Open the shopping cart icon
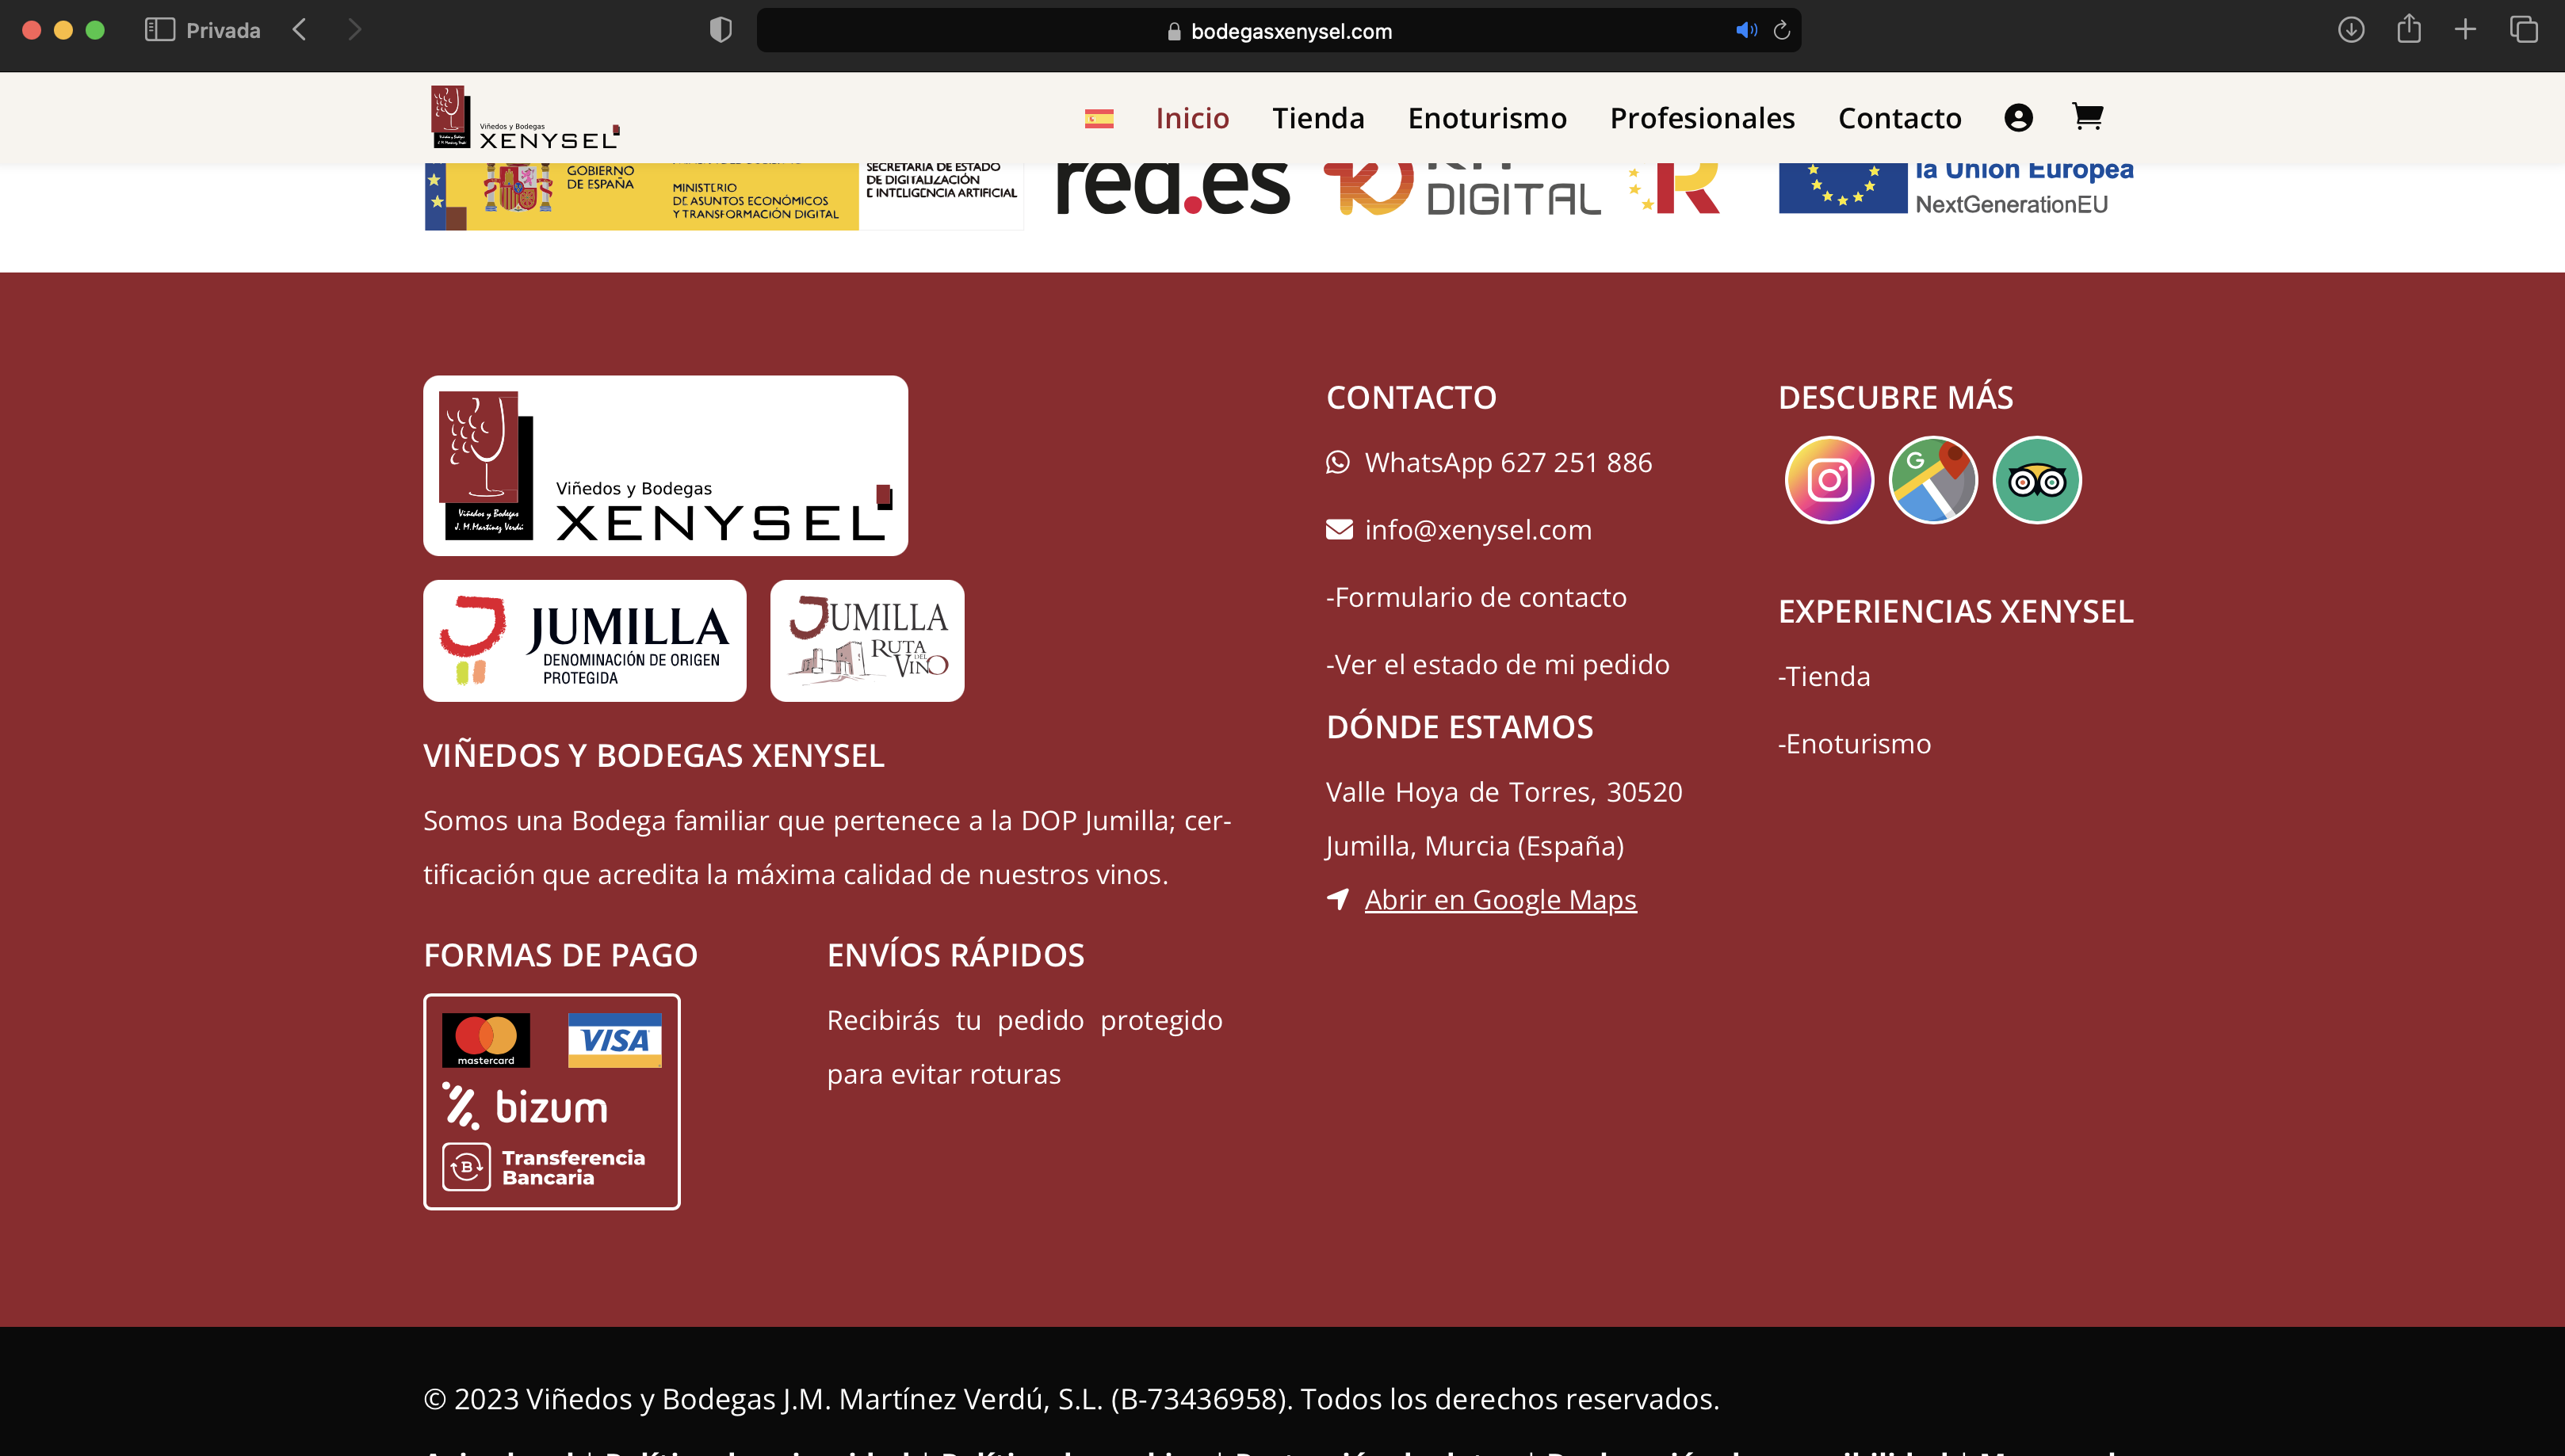This screenshot has width=2565, height=1456. tap(2087, 117)
